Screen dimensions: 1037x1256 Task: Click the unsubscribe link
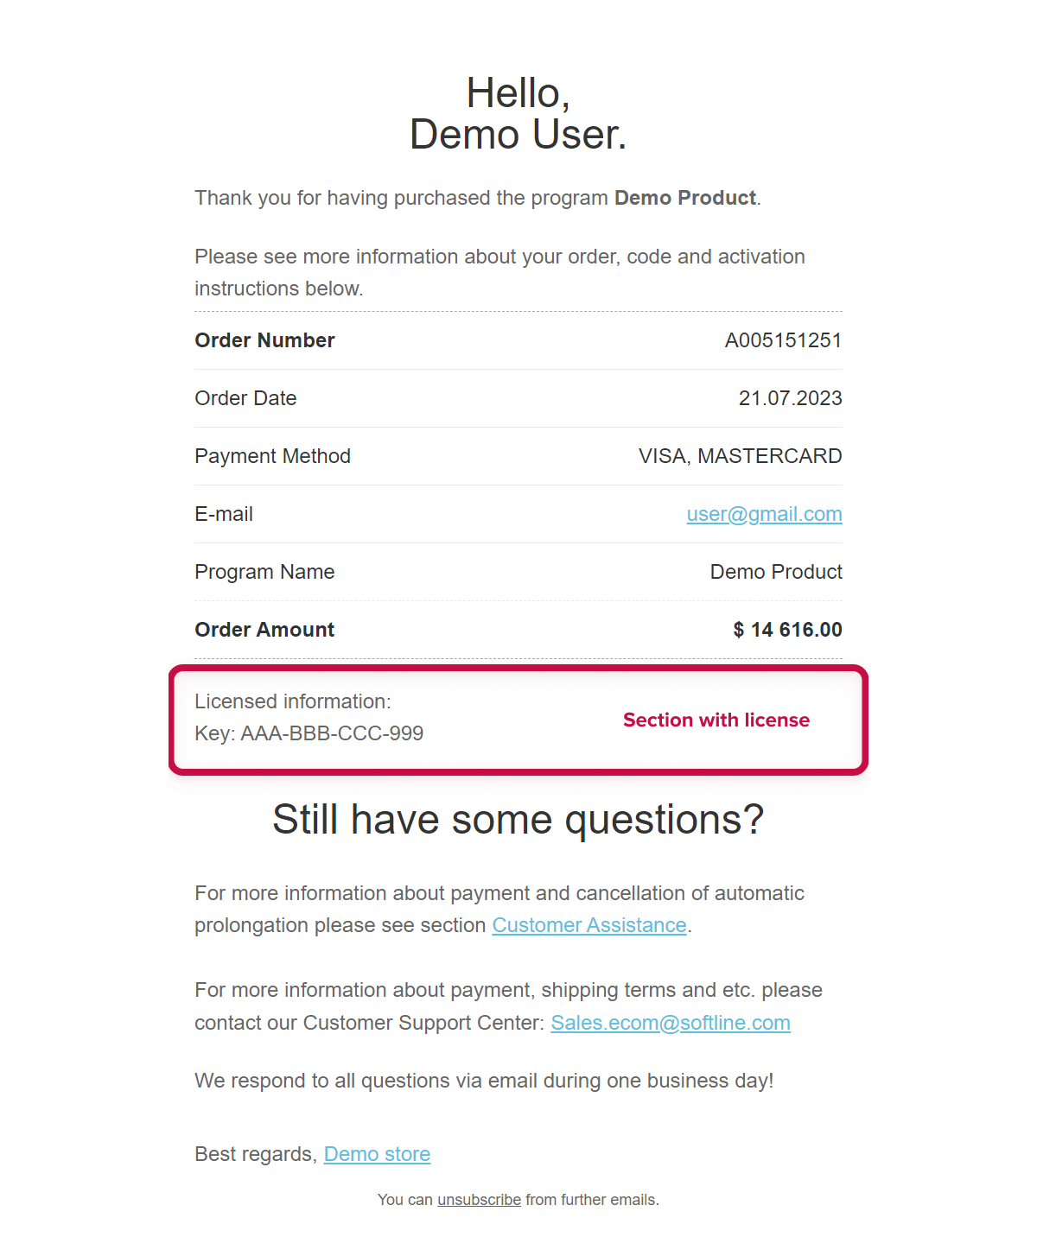(x=479, y=1200)
